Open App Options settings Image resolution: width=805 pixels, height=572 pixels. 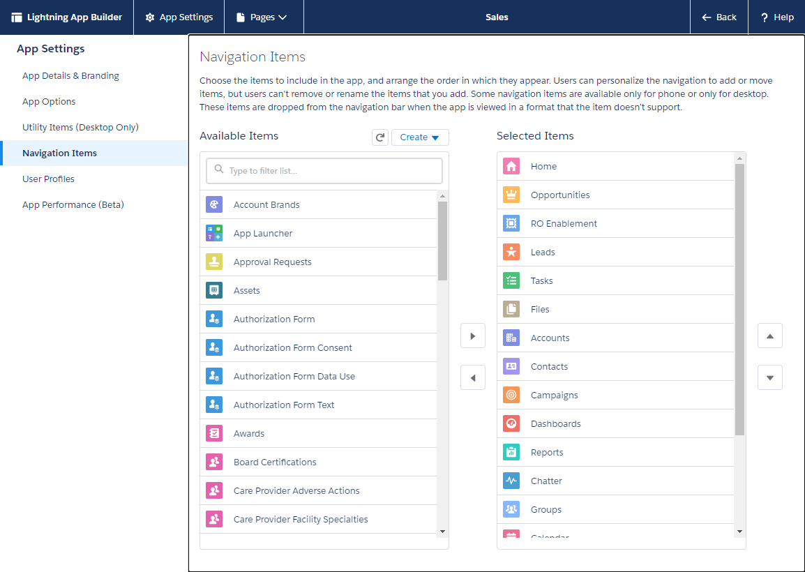(x=49, y=101)
